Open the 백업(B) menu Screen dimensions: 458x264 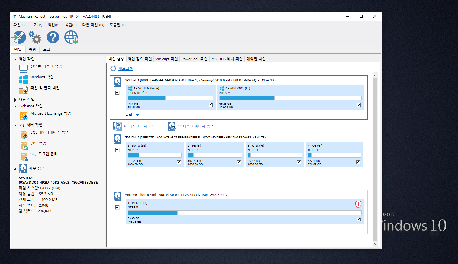click(x=53, y=25)
